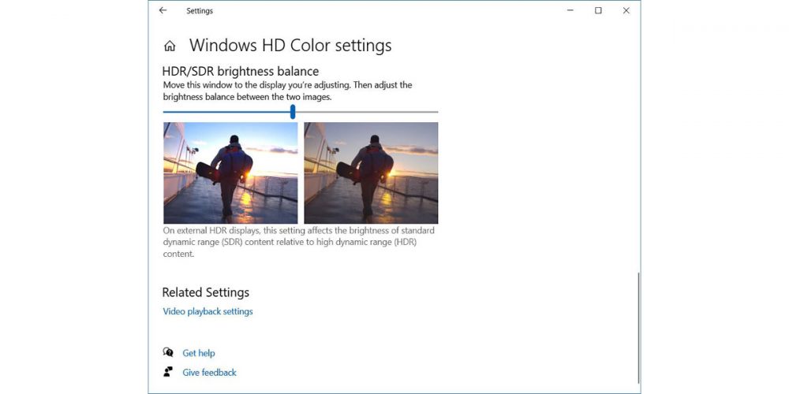This screenshot has height=394, width=789.
Task: Click the Get help chat bubble icon
Action: (168, 352)
